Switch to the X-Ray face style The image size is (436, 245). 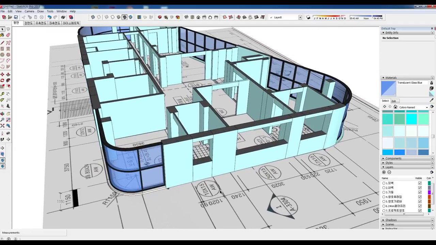click(93, 17)
